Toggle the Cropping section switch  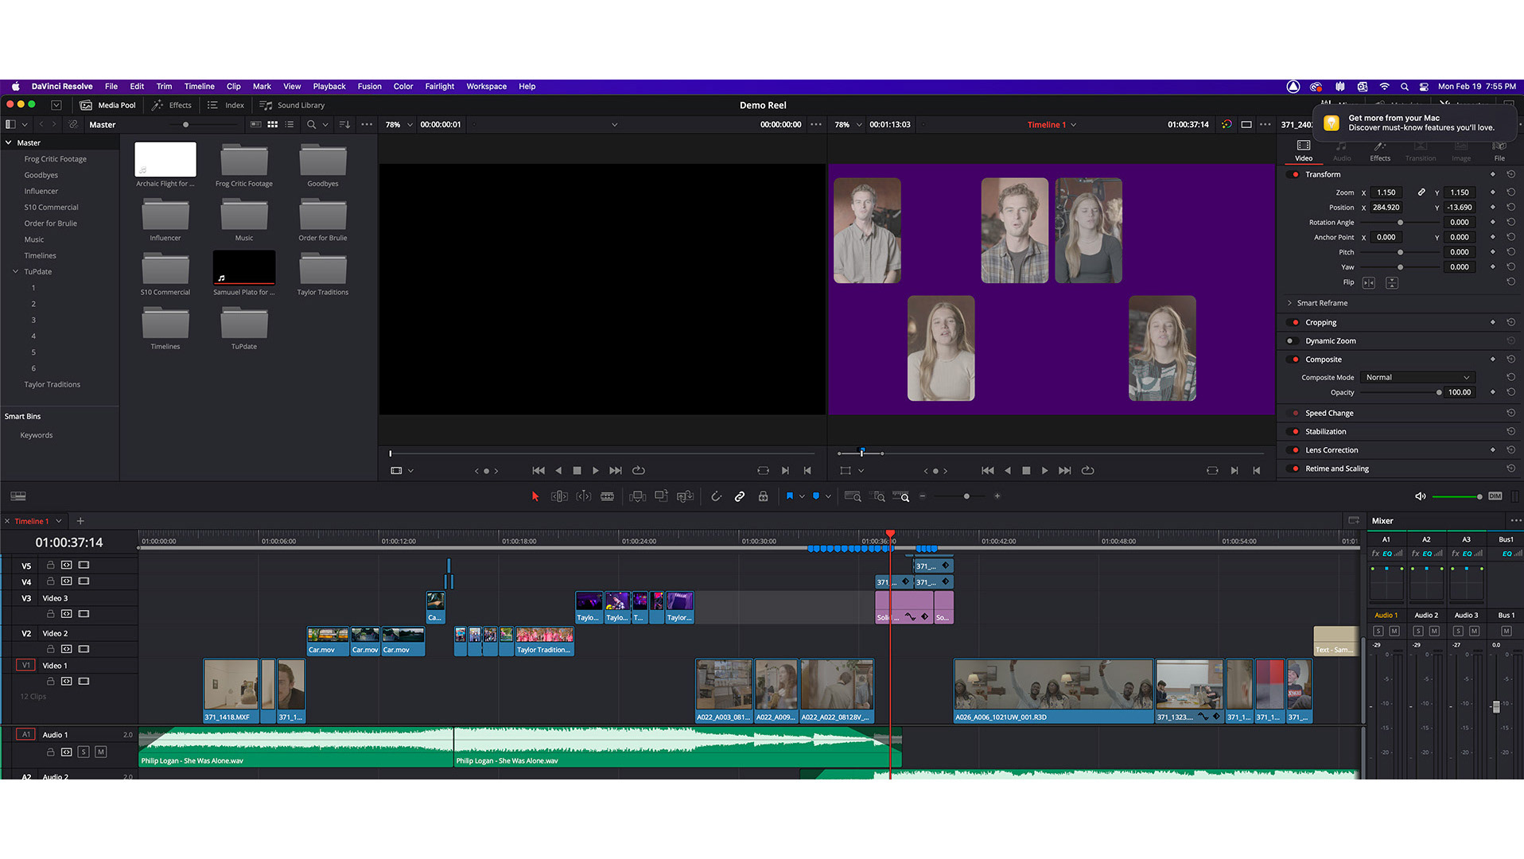coord(1292,323)
